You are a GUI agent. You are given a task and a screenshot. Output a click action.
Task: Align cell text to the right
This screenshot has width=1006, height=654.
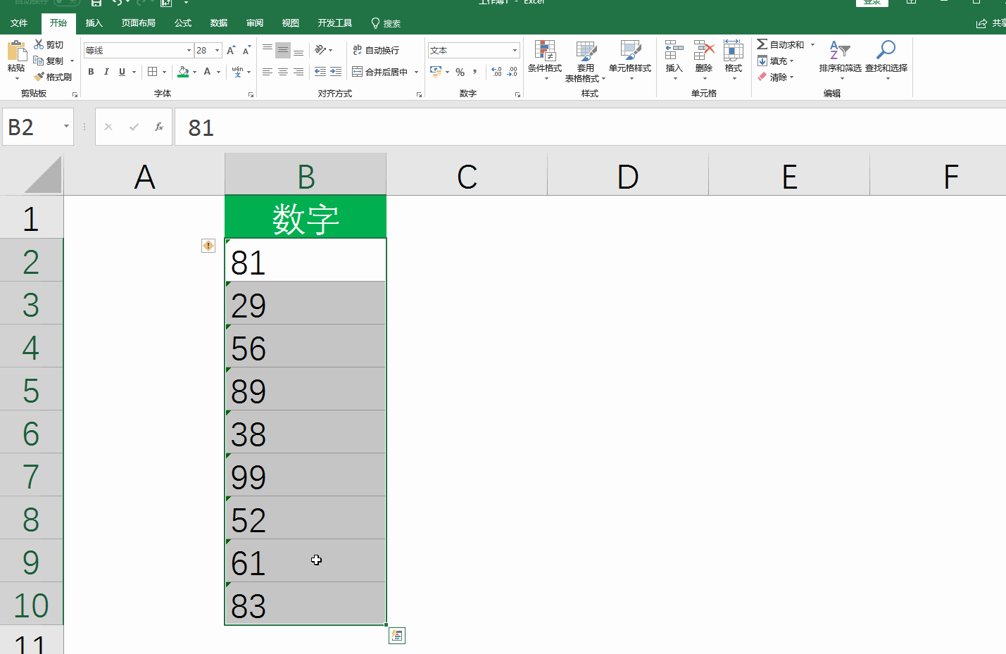click(x=298, y=72)
